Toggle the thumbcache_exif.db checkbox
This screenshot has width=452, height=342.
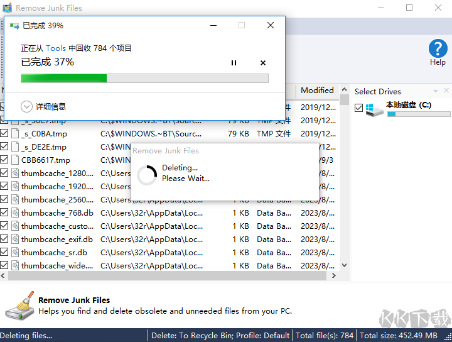tap(4, 239)
